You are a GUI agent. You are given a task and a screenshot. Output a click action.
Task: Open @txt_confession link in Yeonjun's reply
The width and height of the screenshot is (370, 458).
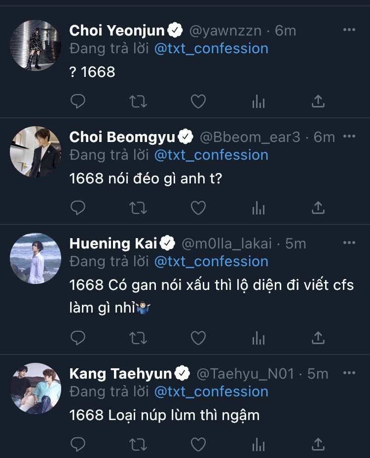pos(211,48)
